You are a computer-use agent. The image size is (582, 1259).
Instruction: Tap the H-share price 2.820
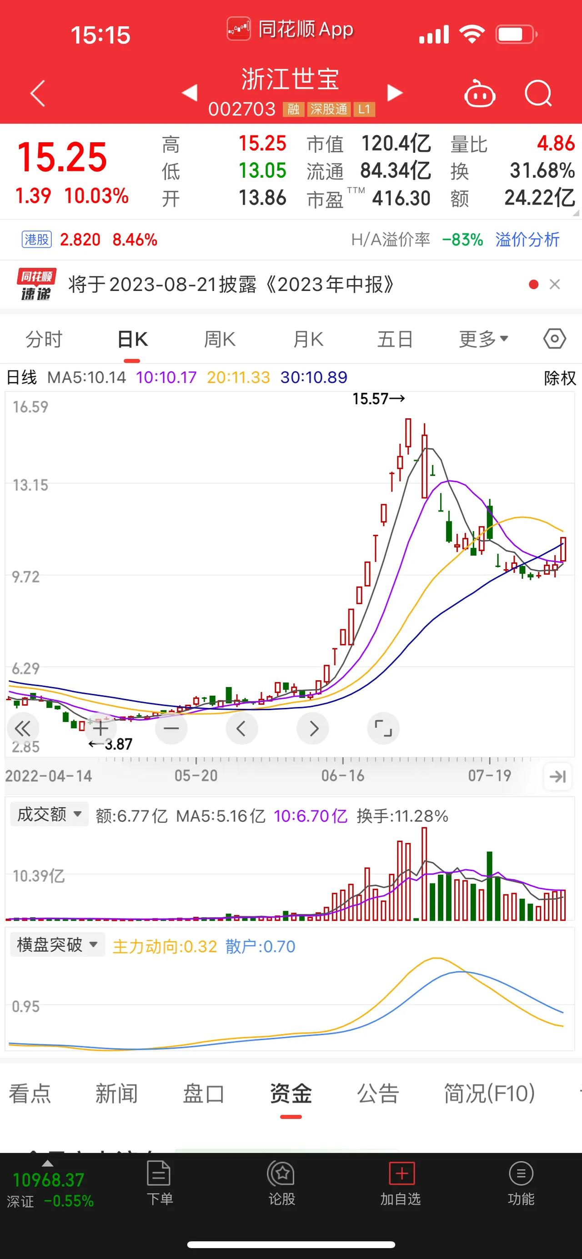point(80,240)
